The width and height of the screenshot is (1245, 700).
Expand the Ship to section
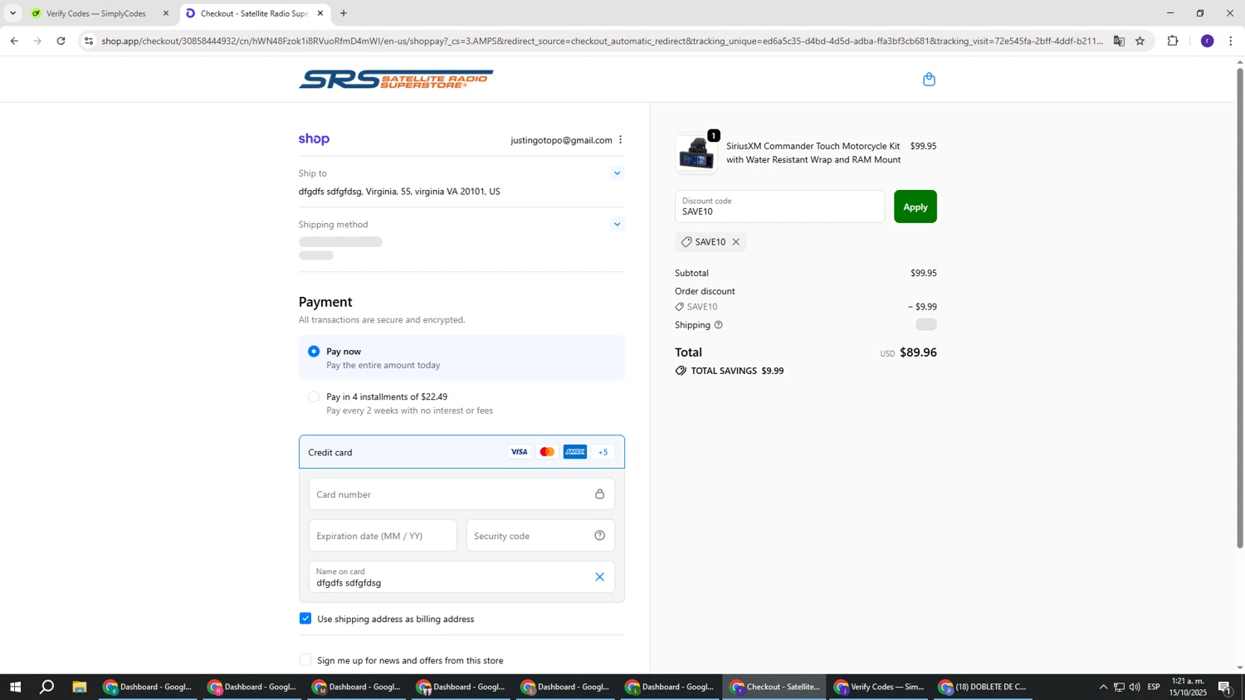[x=617, y=173]
